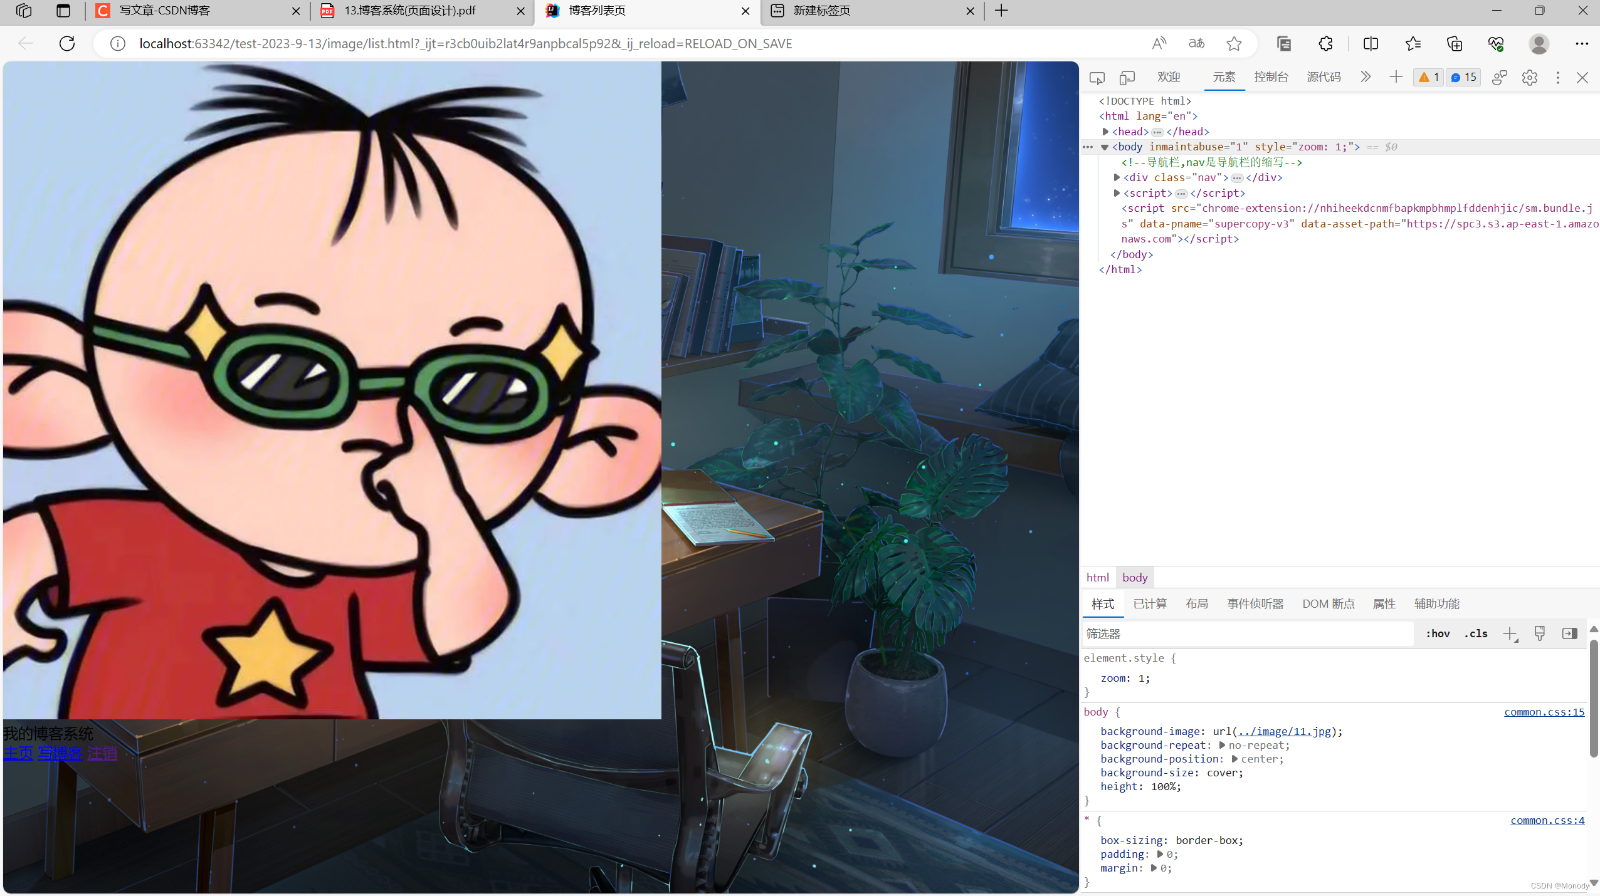
Task: Switch to the 13.博客系统(页面设计).pdf tab
Action: (x=423, y=11)
